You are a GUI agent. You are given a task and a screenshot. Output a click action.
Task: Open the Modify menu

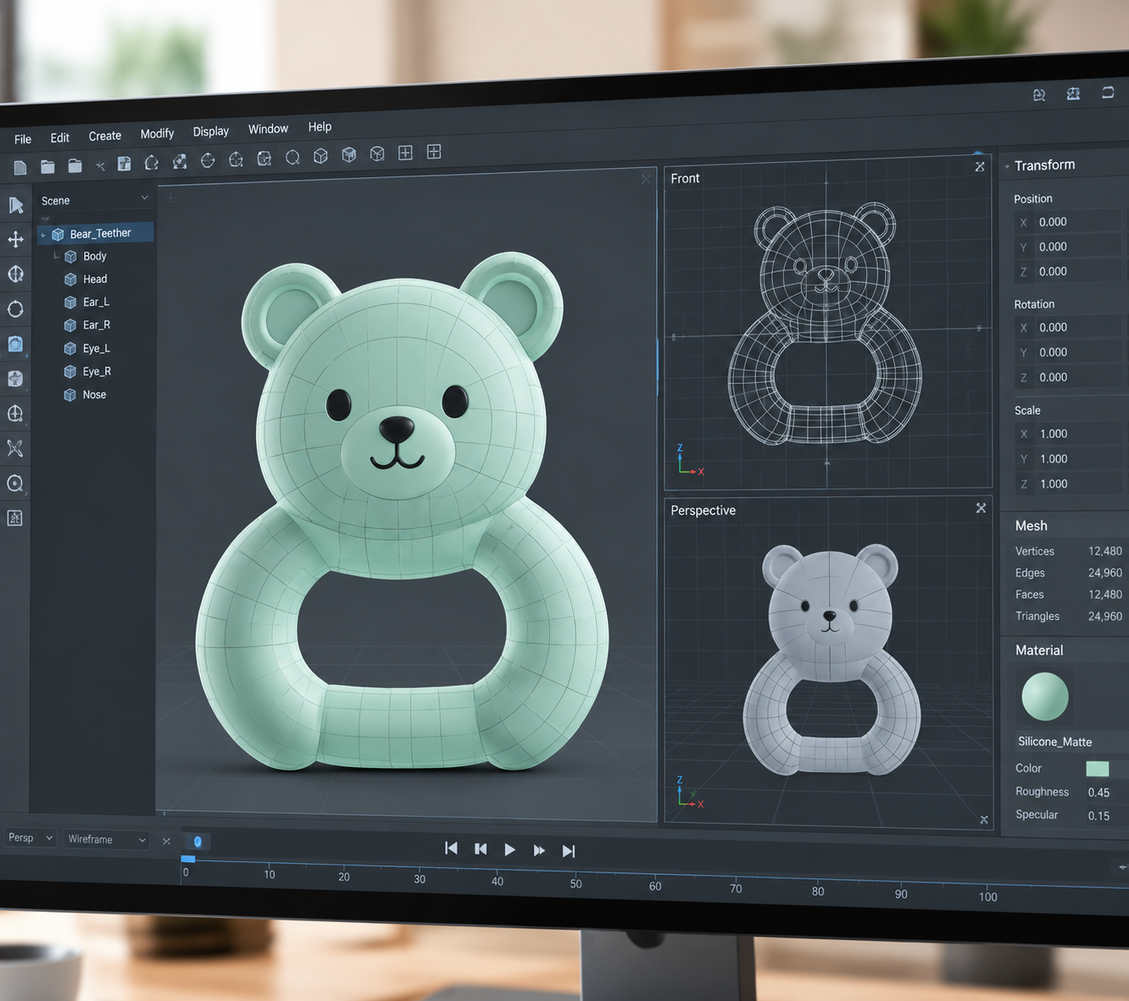click(157, 134)
